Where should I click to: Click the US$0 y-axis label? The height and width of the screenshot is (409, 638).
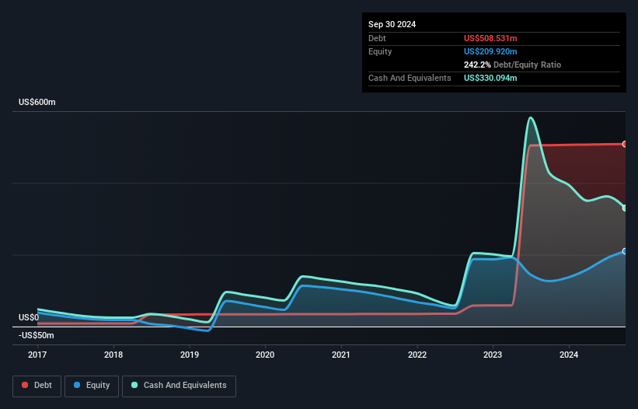pos(29,317)
